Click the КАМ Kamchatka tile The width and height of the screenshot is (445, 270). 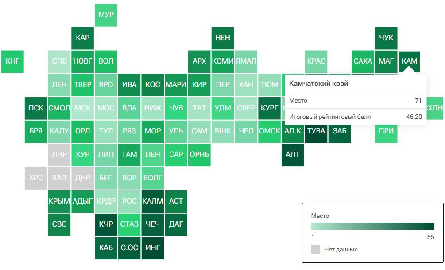(409, 61)
